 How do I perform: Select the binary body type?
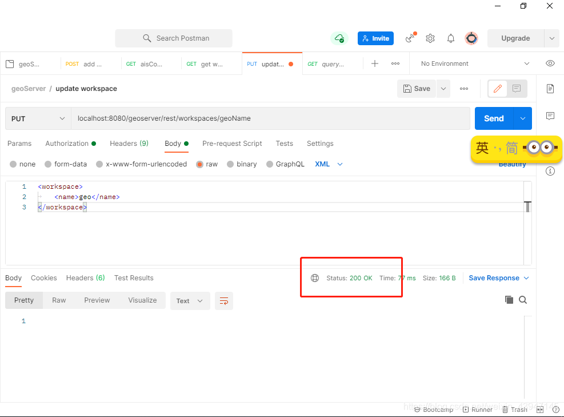click(x=230, y=164)
